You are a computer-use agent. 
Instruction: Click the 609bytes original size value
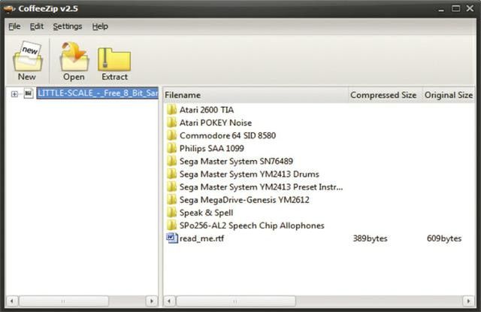click(444, 238)
